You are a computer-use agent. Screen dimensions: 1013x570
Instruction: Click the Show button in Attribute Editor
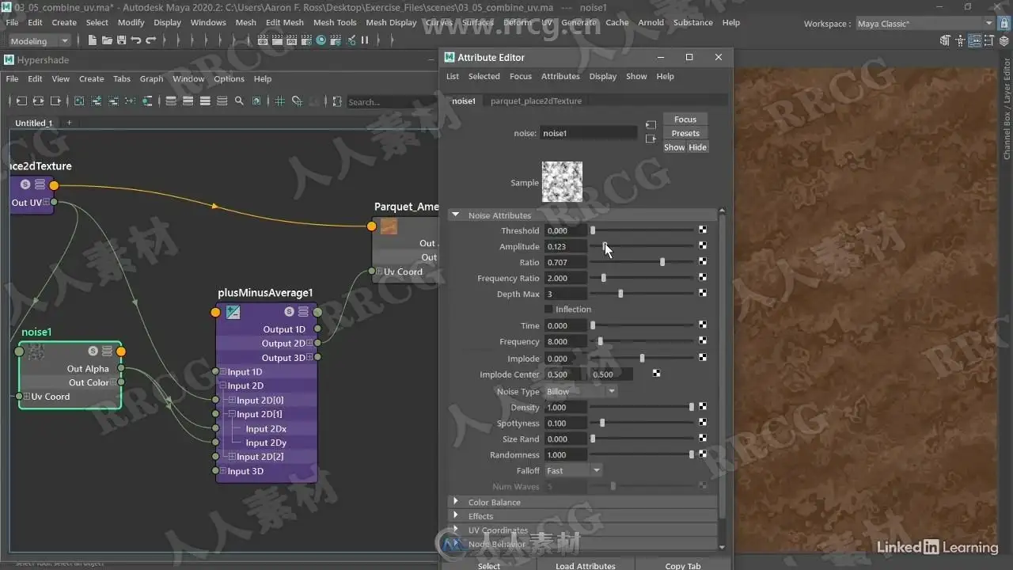674,147
